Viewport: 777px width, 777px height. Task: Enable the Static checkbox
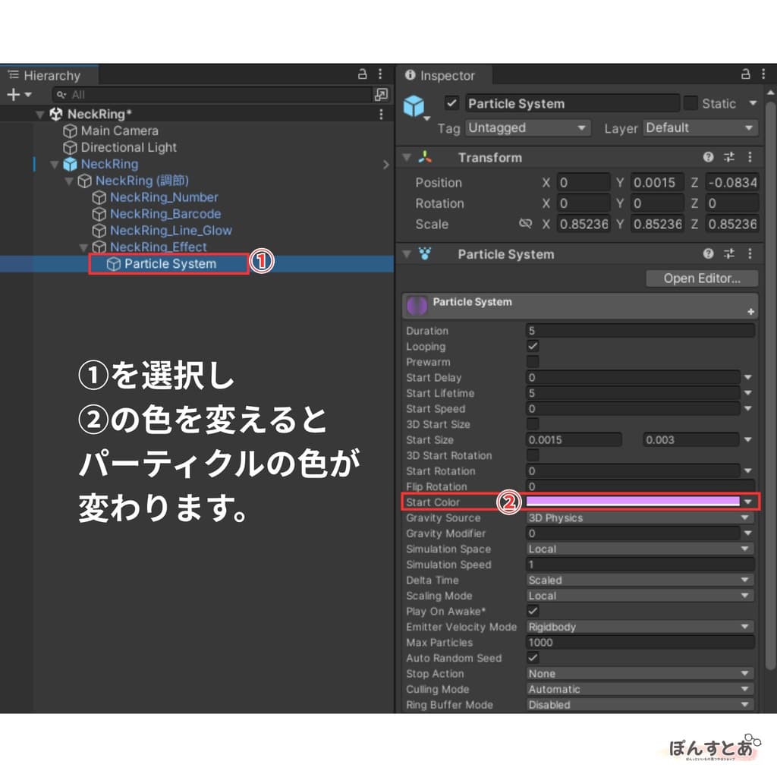[x=690, y=103]
